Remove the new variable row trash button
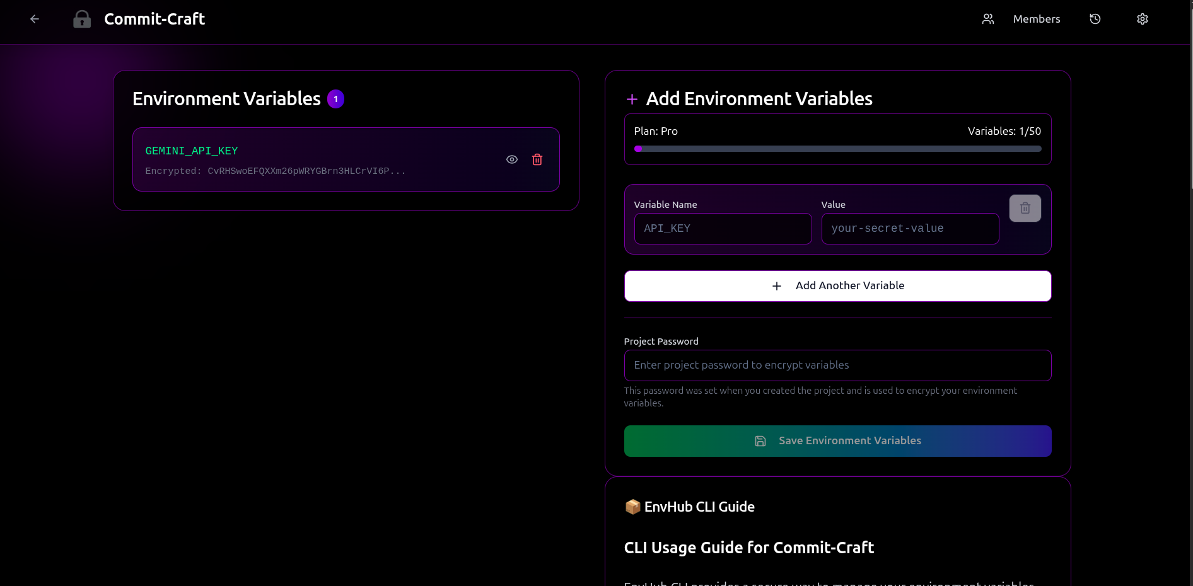 point(1025,208)
